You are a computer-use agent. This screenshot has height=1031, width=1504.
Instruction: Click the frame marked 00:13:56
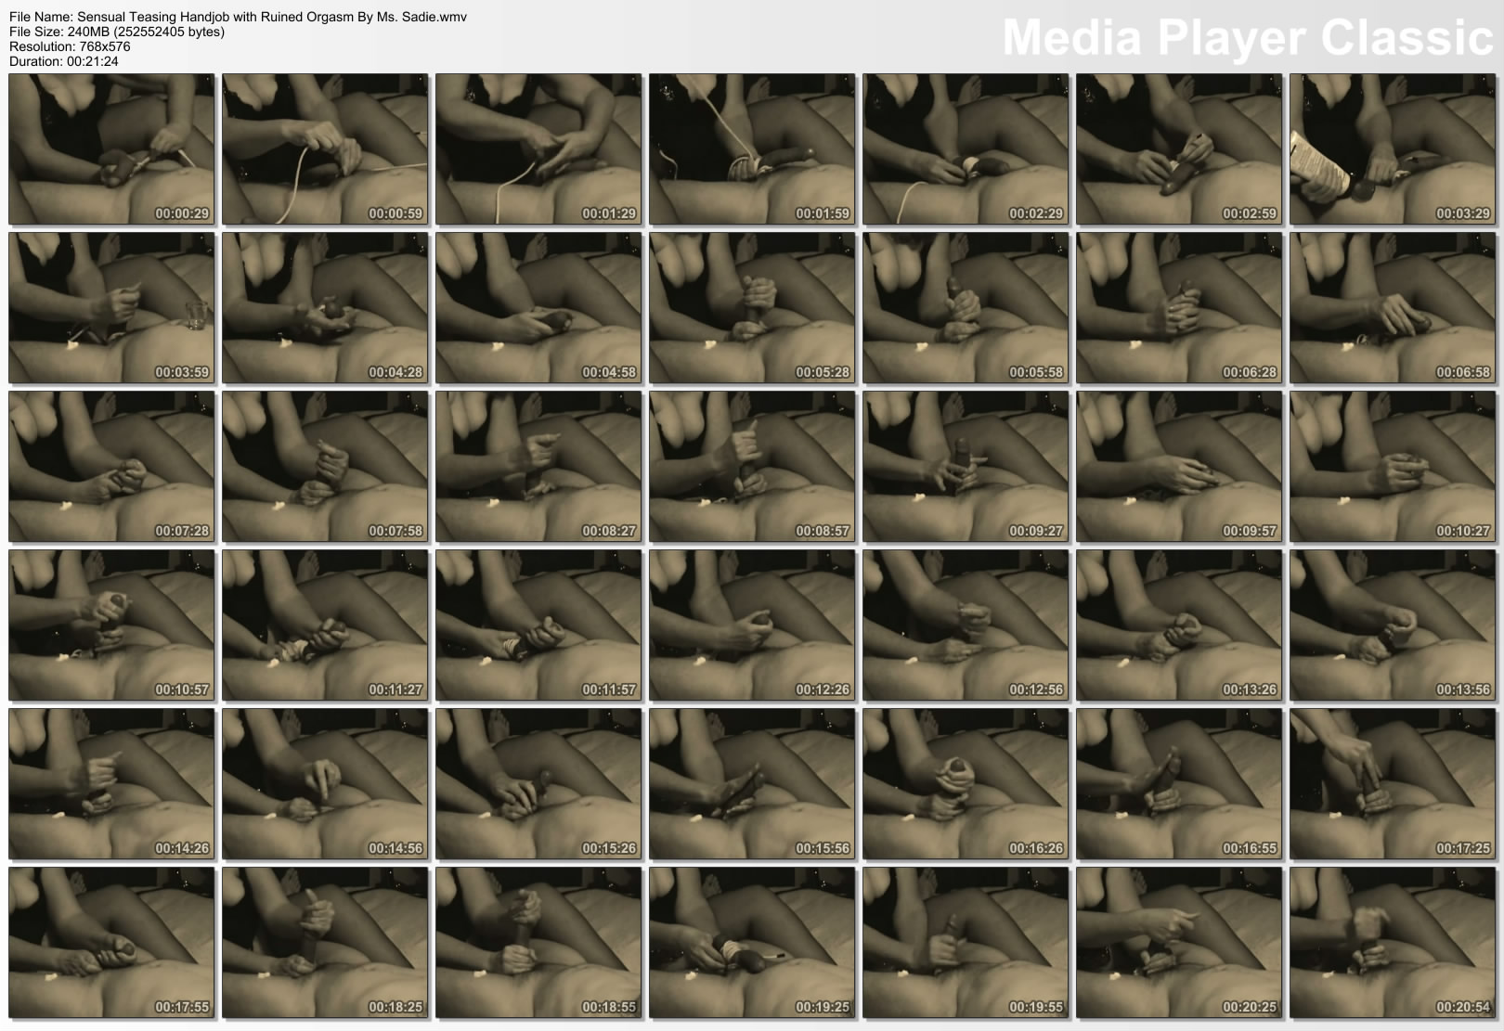pyautogui.click(x=1393, y=625)
